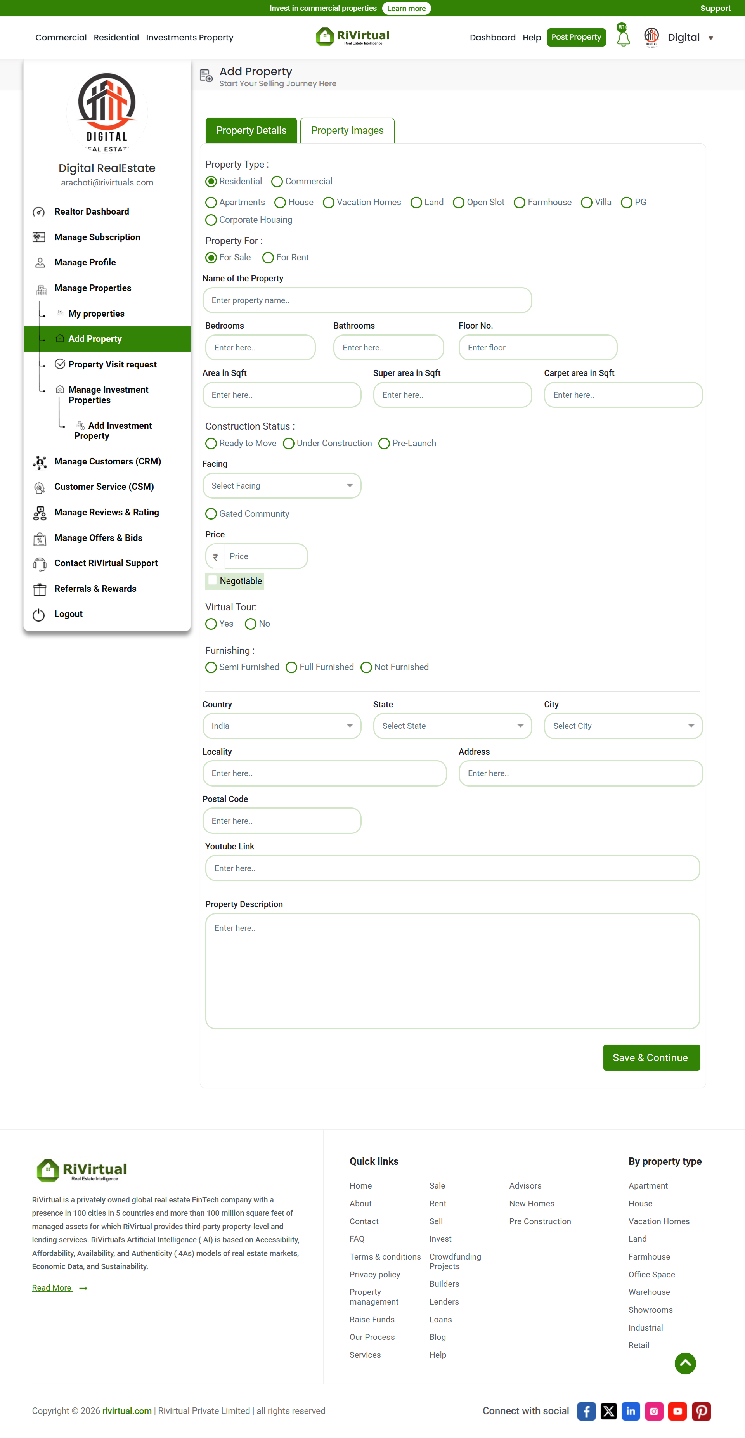Click the Facebook social icon
The height and width of the screenshot is (1438, 745).
pos(586,1411)
